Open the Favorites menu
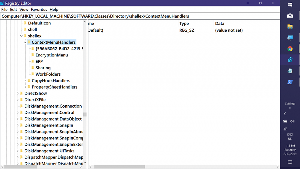The width and height of the screenshot is (300, 169). [39, 9]
